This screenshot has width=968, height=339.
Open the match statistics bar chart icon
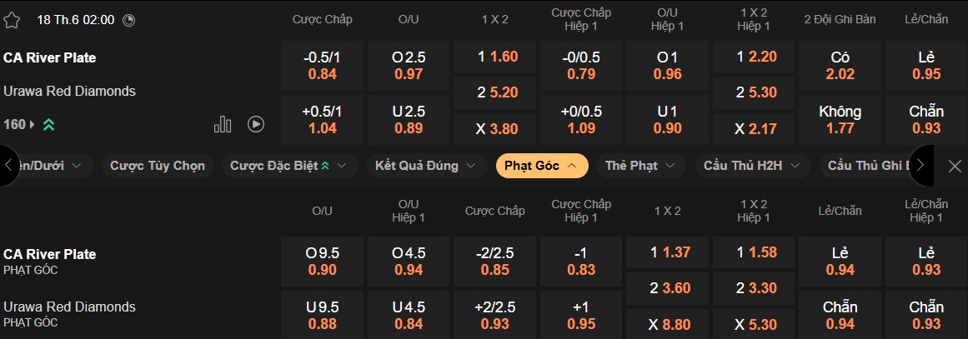click(223, 124)
